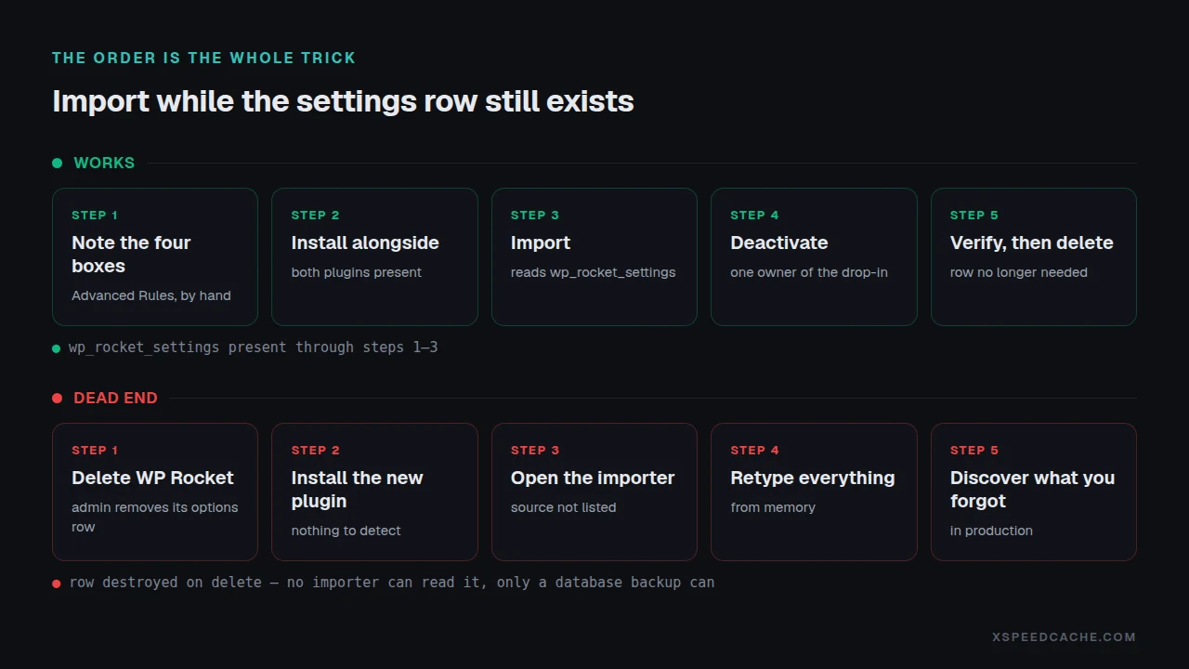Click the subtitle "in production"
Screen dimensions: 1189x669
(x=991, y=531)
